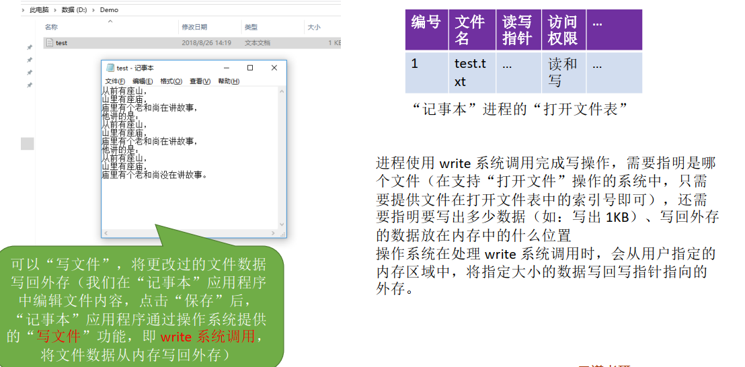Click Notepad's vertical scrollbar down arrow
The height and width of the screenshot is (367, 745).
pos(282,225)
